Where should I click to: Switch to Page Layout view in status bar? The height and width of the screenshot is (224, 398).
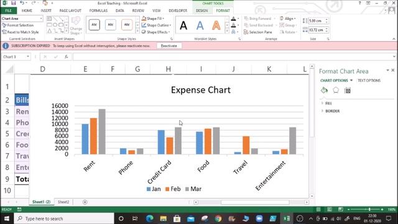pos(330,210)
